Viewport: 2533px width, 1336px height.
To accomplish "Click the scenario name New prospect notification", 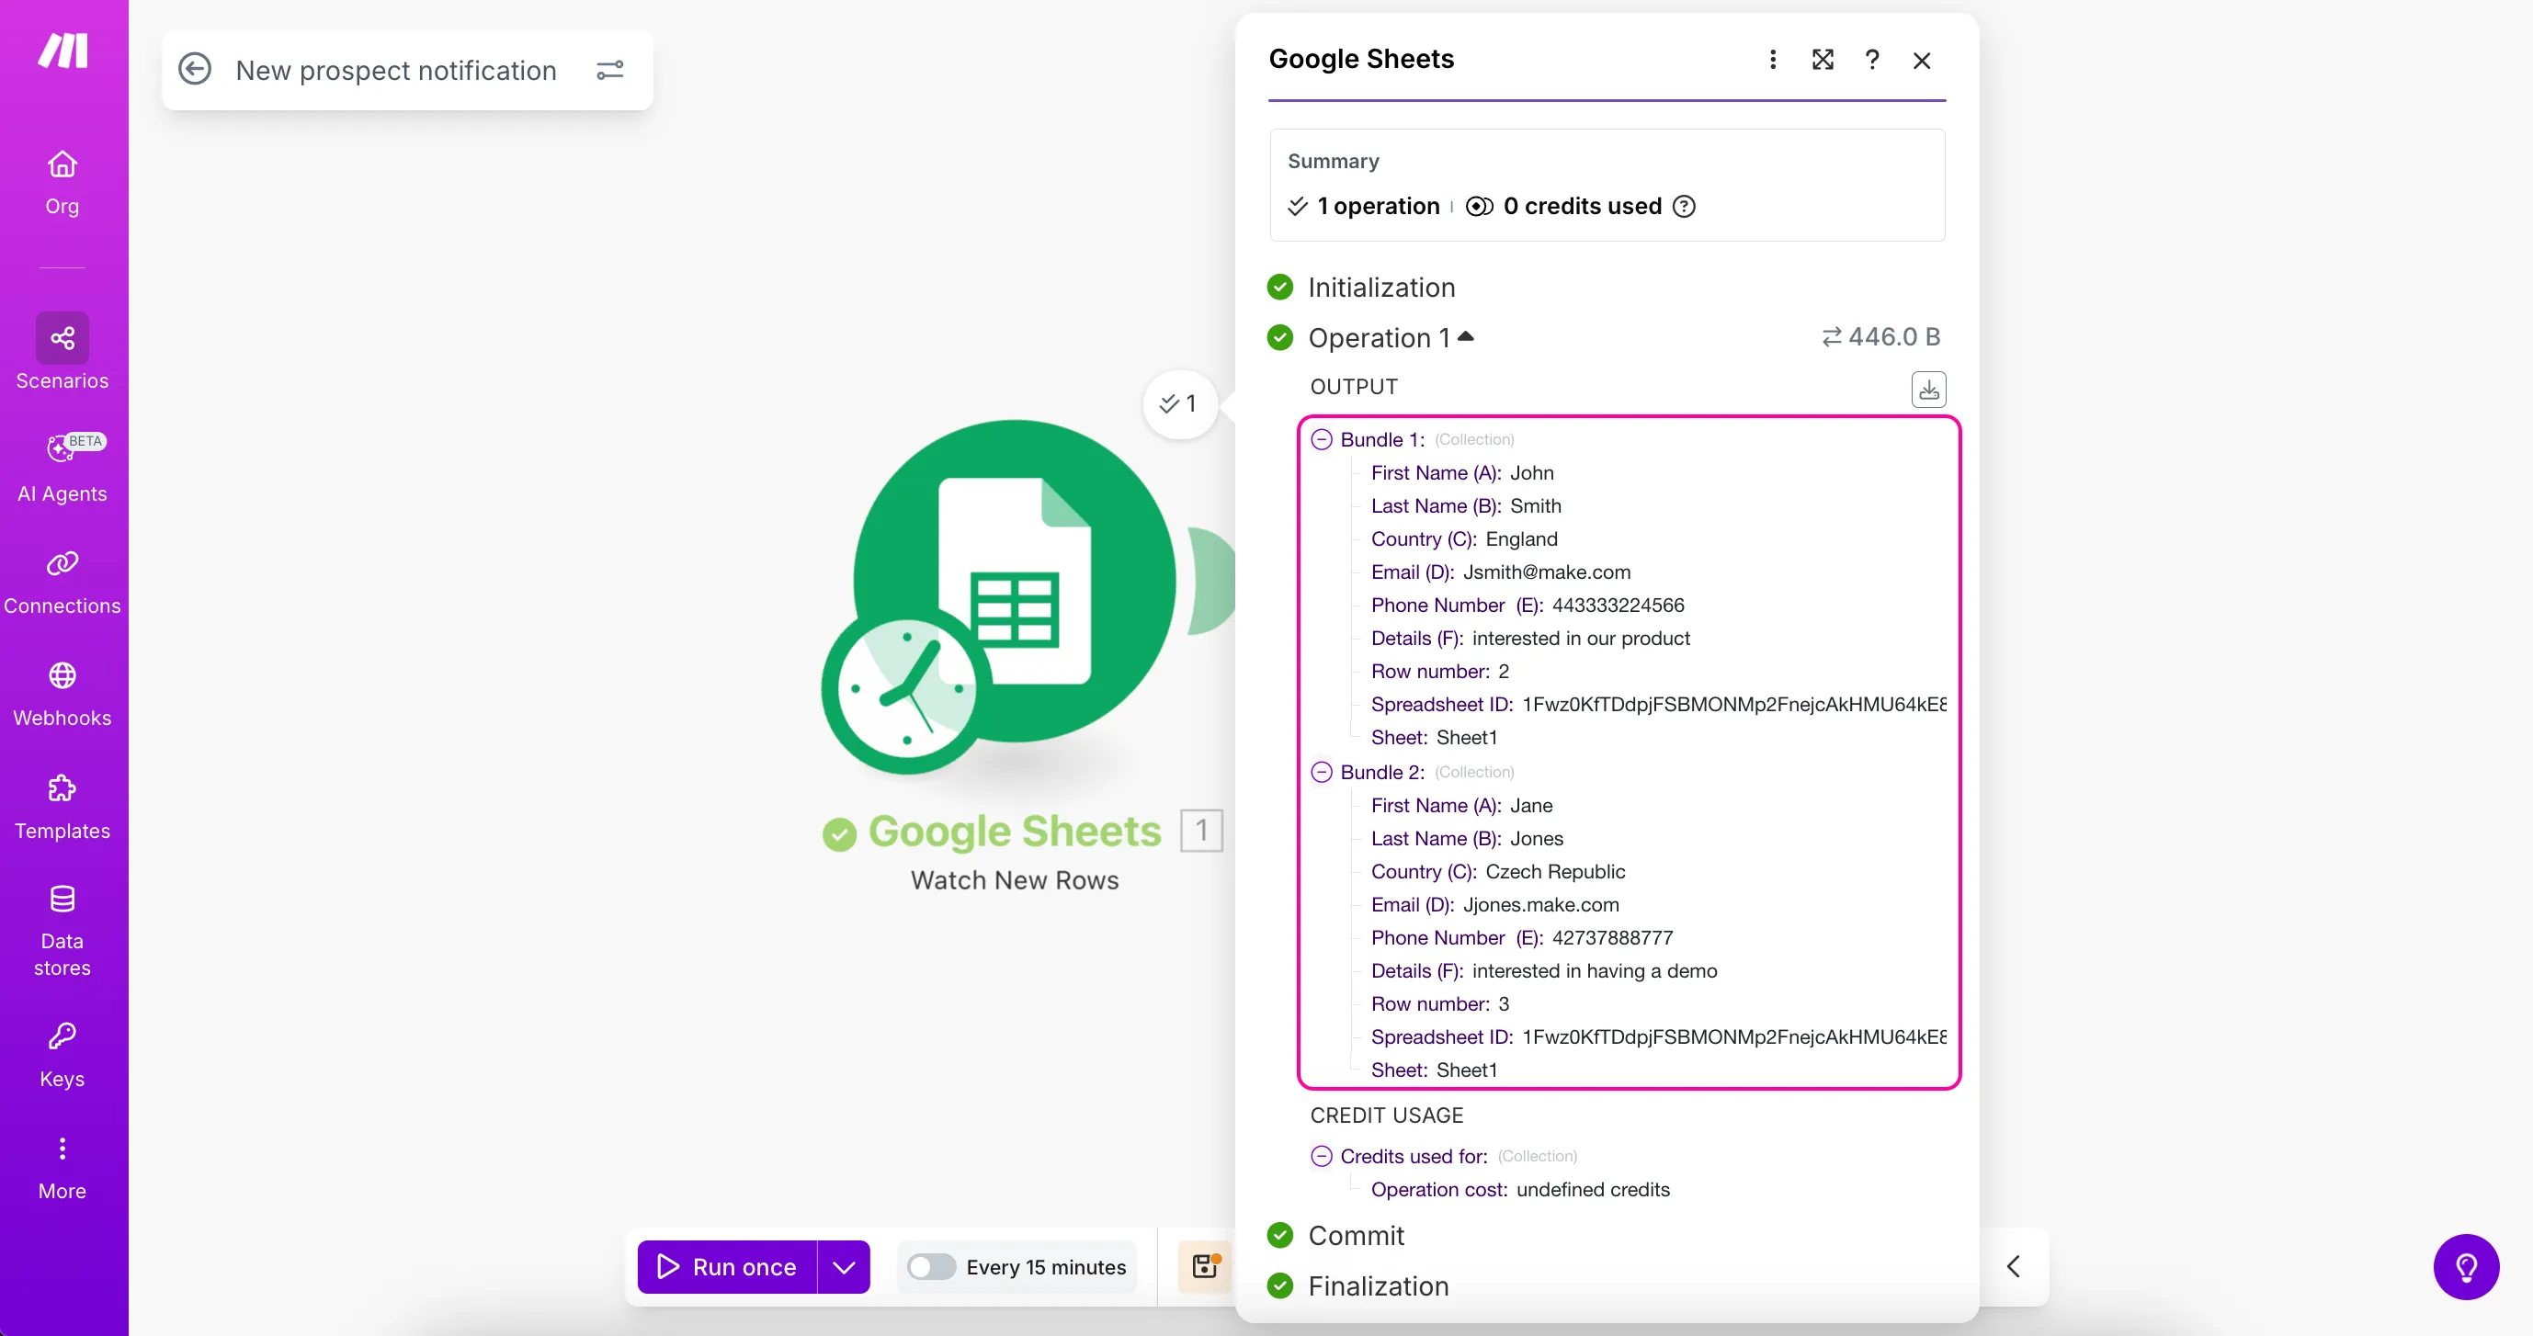I will pos(396,70).
